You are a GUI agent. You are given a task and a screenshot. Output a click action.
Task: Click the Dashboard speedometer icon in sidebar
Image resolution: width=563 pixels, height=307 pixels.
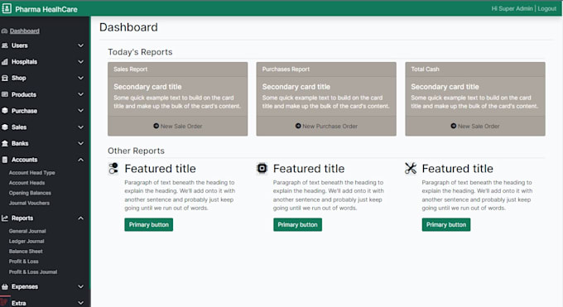(4, 31)
